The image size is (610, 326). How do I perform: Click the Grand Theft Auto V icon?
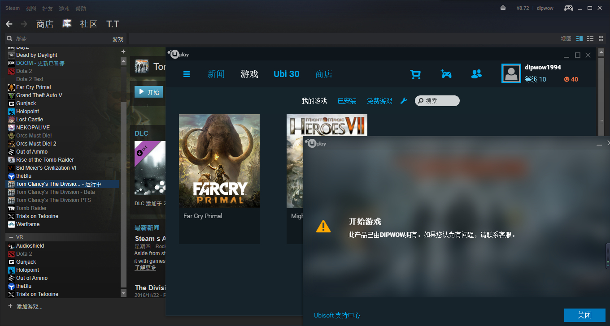(x=12, y=95)
